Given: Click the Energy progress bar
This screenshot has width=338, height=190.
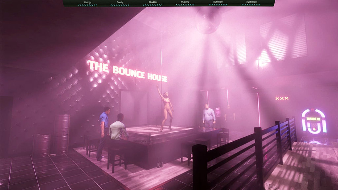Looking at the screenshot, I should 88,5.
